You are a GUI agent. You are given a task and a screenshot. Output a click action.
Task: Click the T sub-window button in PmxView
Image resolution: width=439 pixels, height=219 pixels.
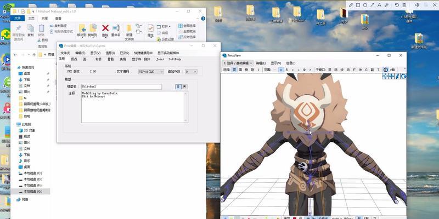point(378,70)
